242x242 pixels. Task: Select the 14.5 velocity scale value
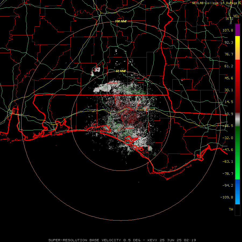point(229,102)
